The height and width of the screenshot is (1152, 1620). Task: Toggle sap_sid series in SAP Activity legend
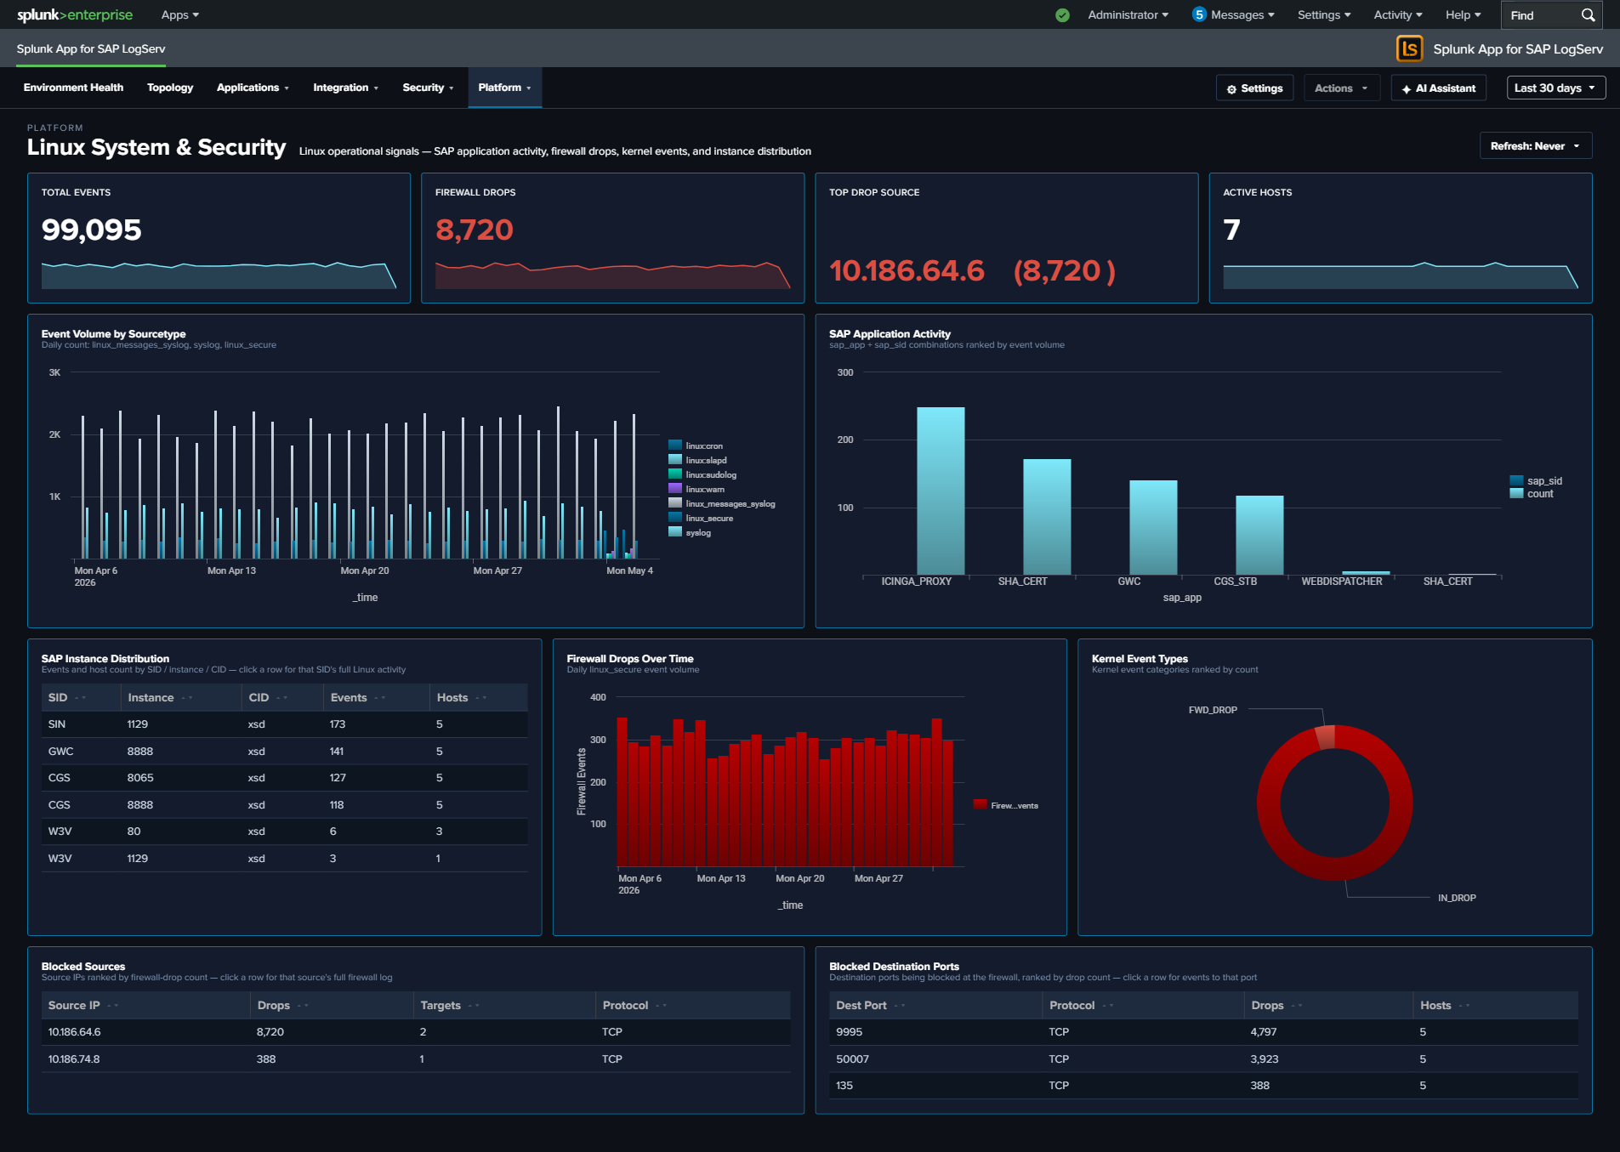coord(1536,481)
